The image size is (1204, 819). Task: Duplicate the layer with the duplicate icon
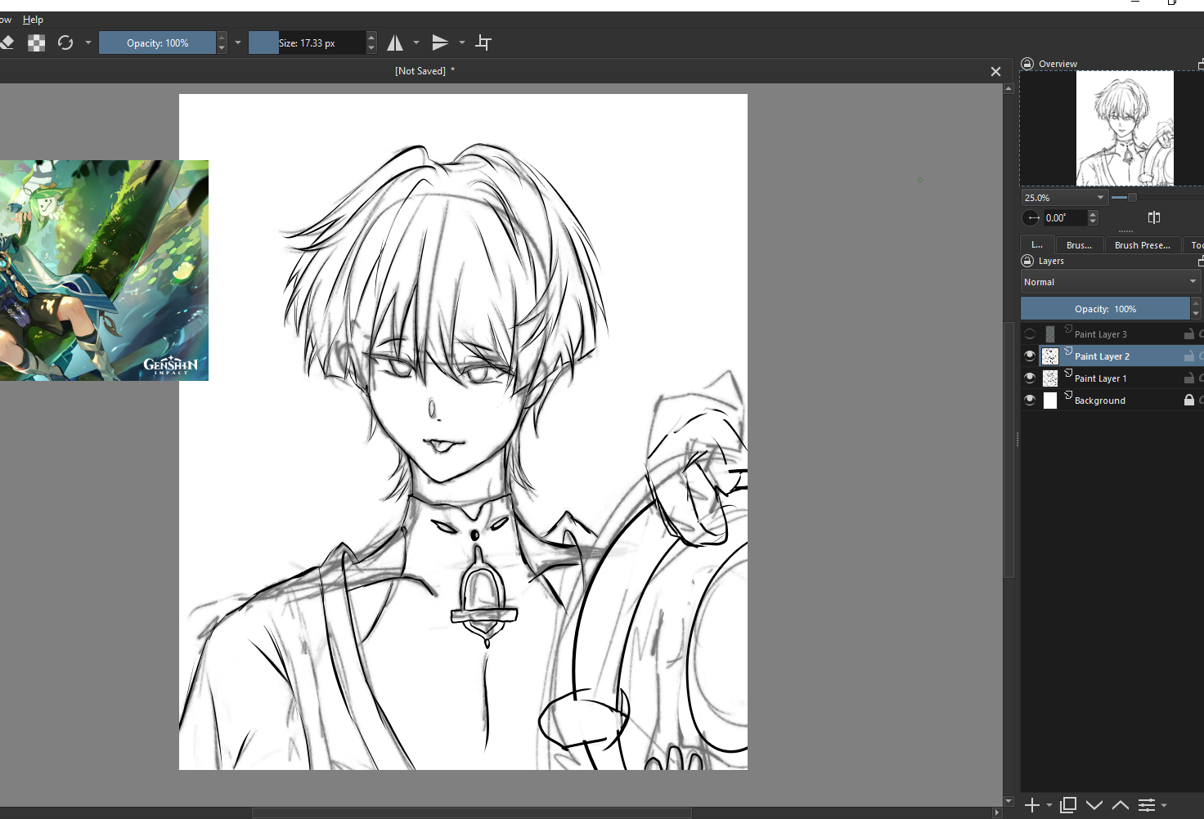(x=1067, y=805)
